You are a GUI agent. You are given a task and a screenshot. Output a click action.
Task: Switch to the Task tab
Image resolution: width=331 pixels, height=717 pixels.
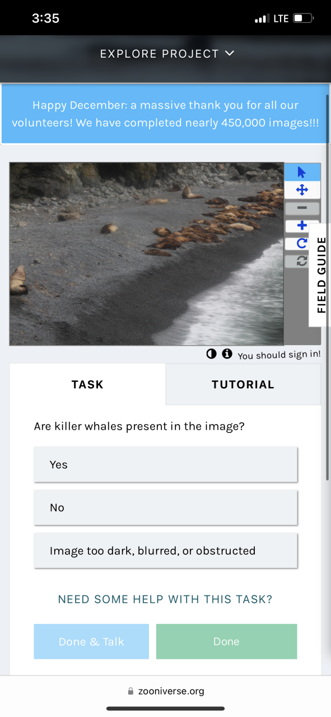87,384
